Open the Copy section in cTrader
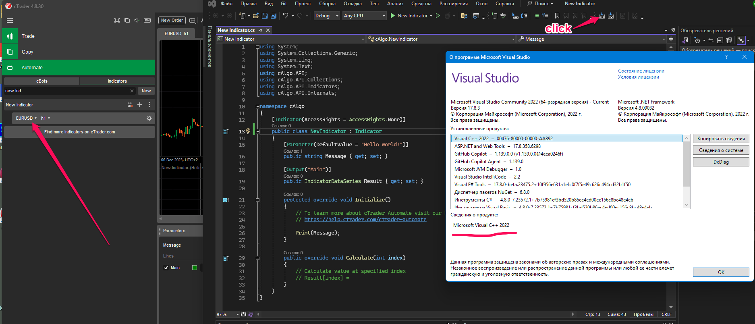The width and height of the screenshot is (755, 324). click(x=79, y=52)
